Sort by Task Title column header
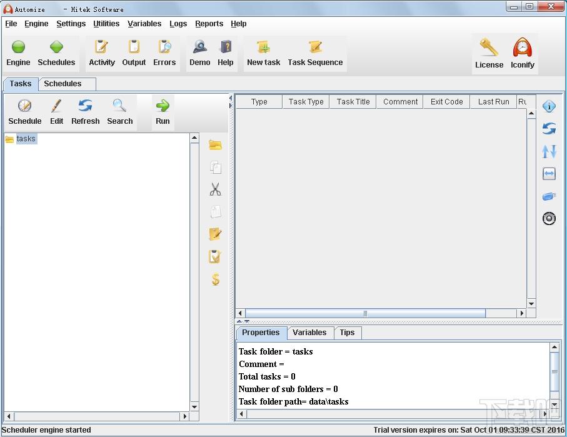Viewport: 567px width, 437px height. 353,102
